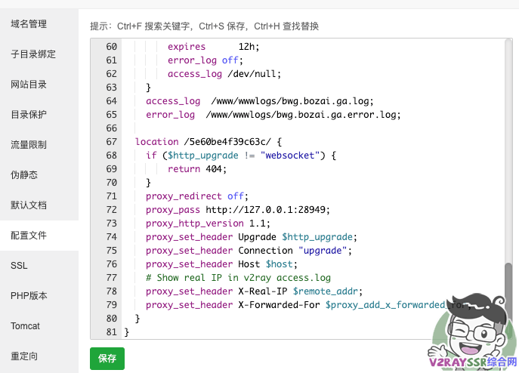Open the SSL settings tab
The width and height of the screenshot is (519, 373).
tap(19, 266)
